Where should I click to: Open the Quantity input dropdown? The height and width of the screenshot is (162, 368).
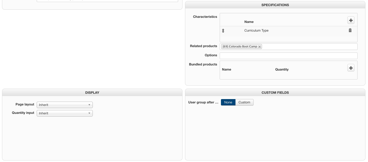click(64, 113)
